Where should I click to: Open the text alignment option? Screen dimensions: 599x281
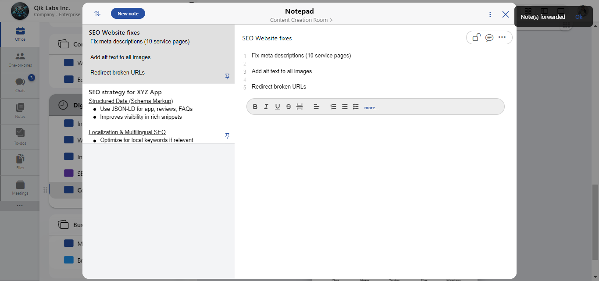pos(316,107)
